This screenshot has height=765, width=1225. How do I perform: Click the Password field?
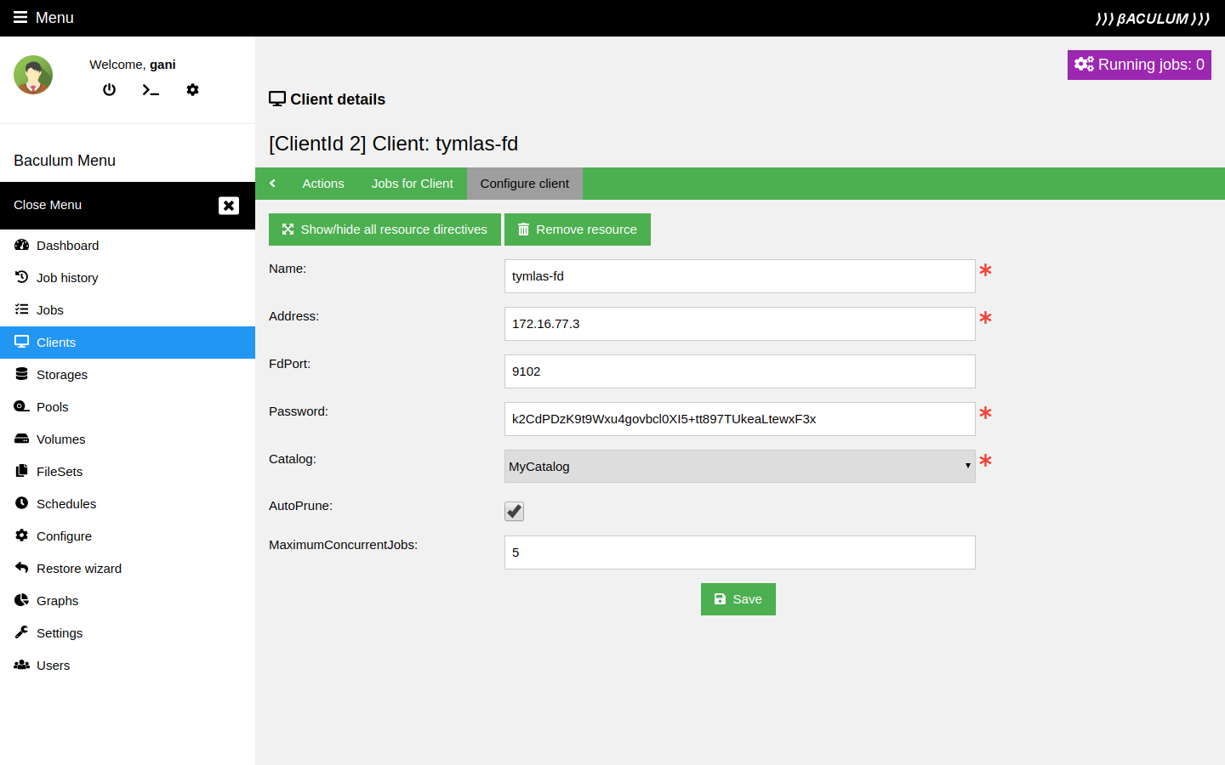point(740,419)
